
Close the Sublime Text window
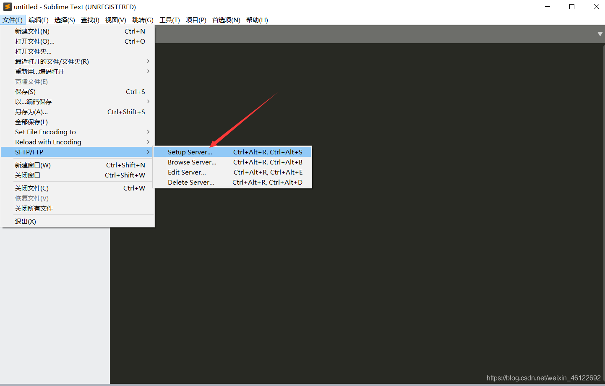(x=596, y=7)
